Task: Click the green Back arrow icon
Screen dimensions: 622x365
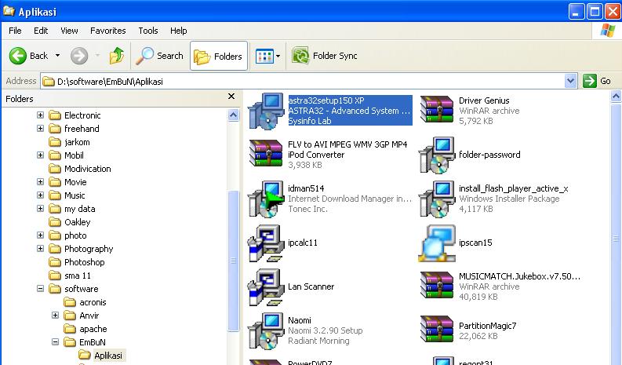Action: [x=18, y=56]
